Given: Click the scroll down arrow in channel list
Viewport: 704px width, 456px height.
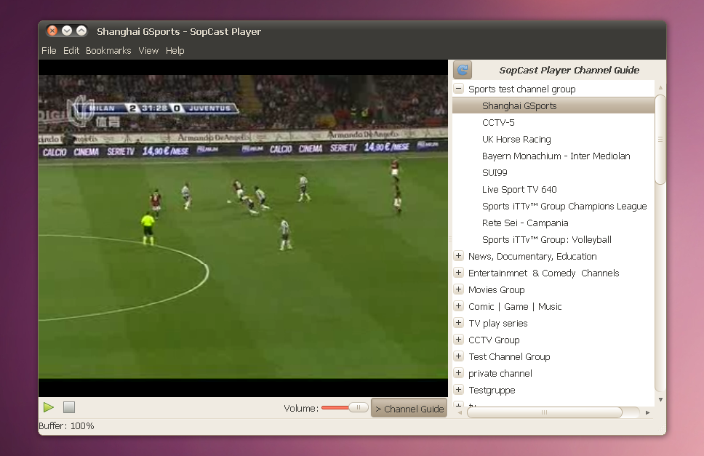Looking at the screenshot, I should 660,399.
